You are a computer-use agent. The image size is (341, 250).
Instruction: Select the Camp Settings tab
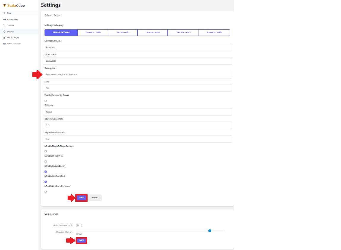[x=153, y=32]
